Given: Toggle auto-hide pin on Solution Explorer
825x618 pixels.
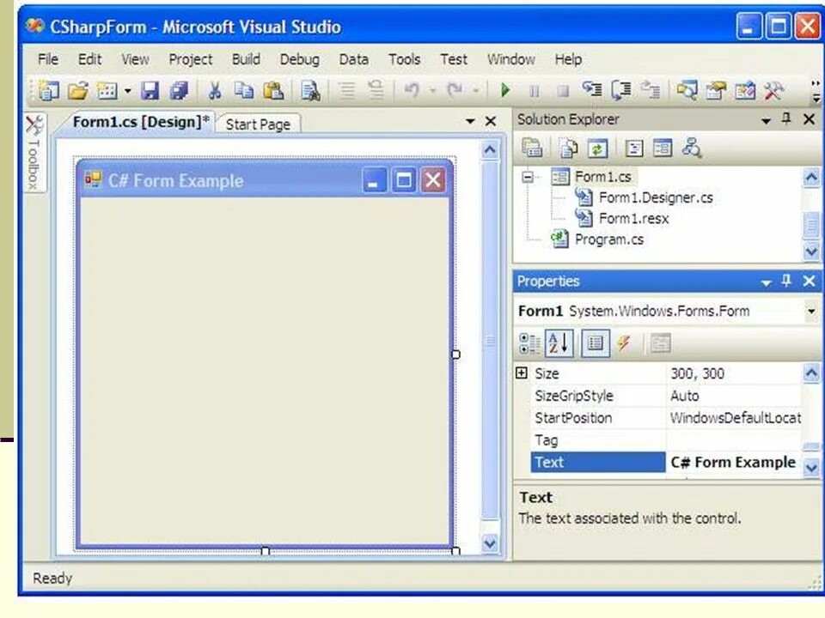Looking at the screenshot, I should (786, 119).
